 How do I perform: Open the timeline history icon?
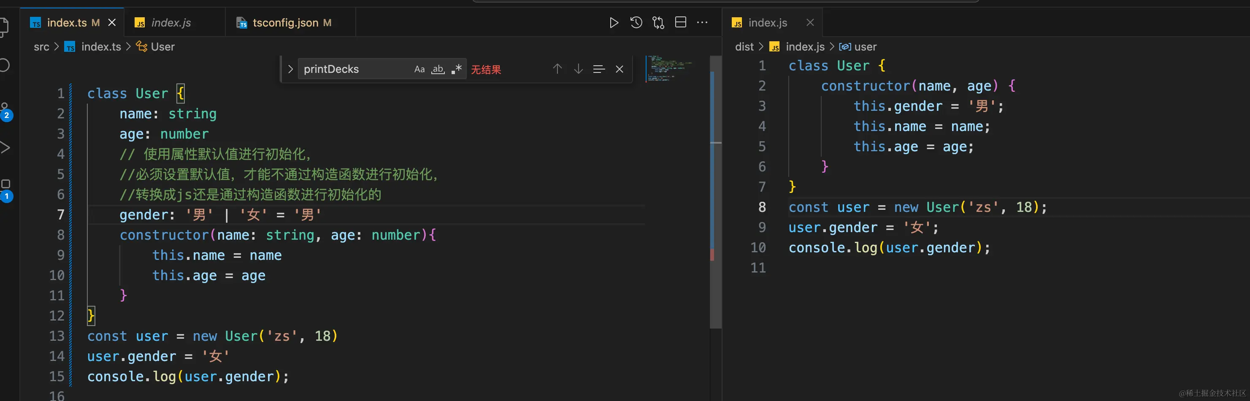tap(636, 23)
